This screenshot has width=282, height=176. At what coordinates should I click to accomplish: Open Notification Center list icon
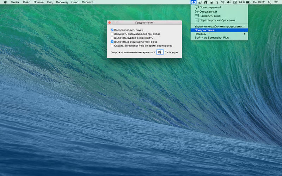pos(276,2)
